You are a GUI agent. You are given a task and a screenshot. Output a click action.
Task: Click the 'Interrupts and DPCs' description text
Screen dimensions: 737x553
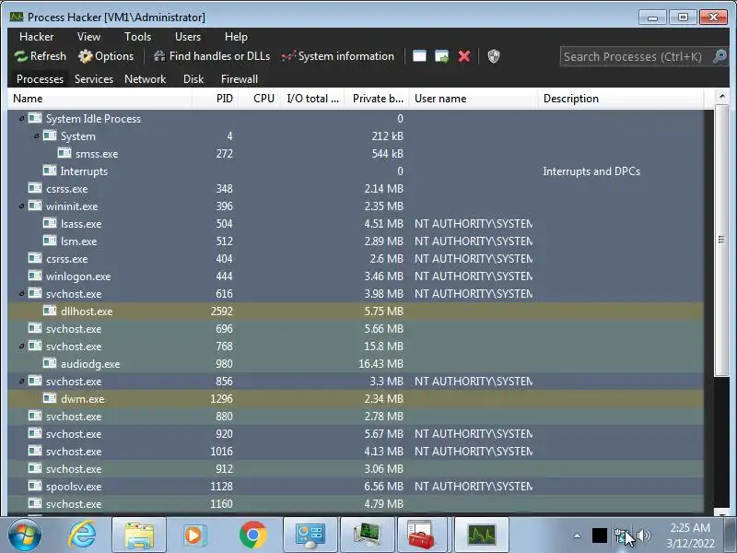click(591, 171)
